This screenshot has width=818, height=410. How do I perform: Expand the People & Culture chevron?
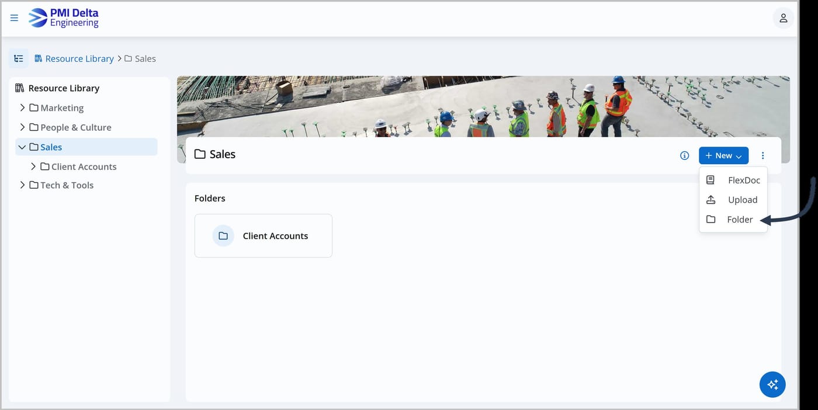[x=22, y=127]
